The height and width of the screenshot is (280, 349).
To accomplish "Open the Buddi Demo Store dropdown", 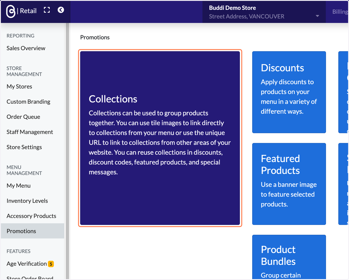I will click(x=264, y=12).
